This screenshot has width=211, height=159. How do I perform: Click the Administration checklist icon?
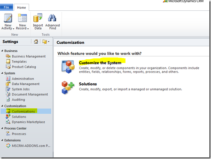pyautogui.click(x=8, y=79)
